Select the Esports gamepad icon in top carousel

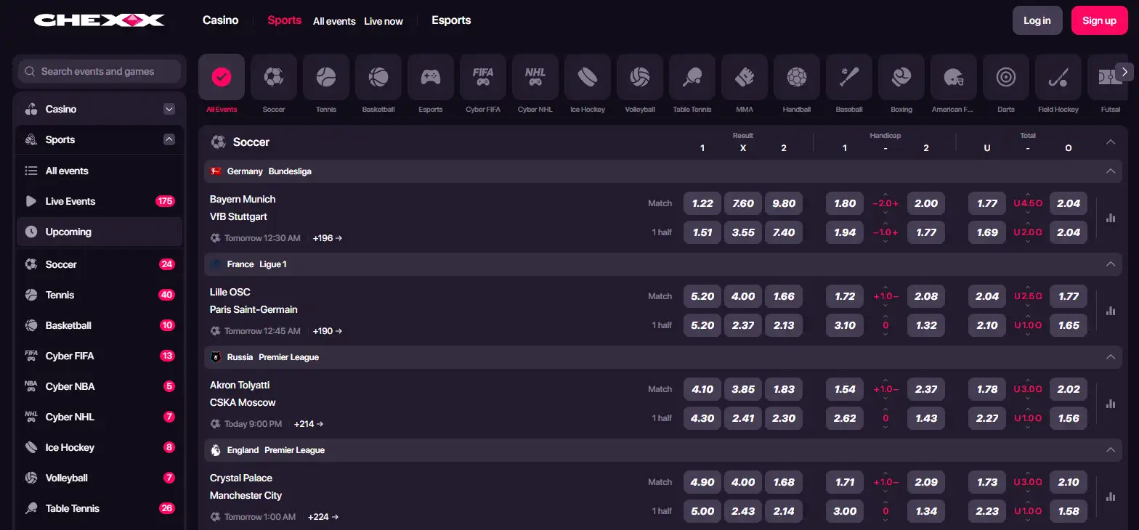click(x=431, y=77)
